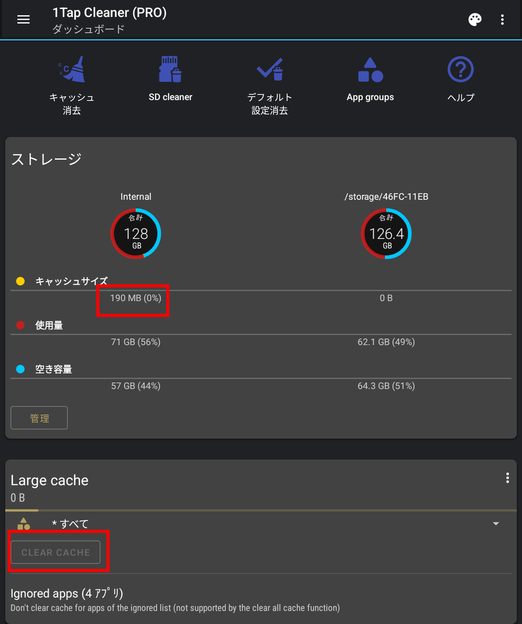Viewport: 522px width, 624px height.
Task: Click the 管理 button
Action: pyautogui.click(x=39, y=418)
